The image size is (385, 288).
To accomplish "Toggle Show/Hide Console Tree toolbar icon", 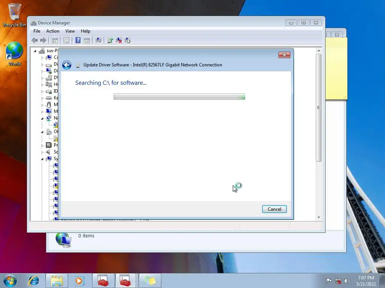I will click(55, 40).
